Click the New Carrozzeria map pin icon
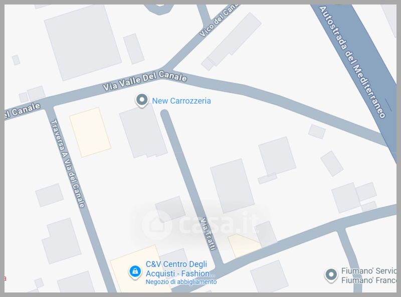The width and height of the screenshot is (401, 297). [142, 100]
